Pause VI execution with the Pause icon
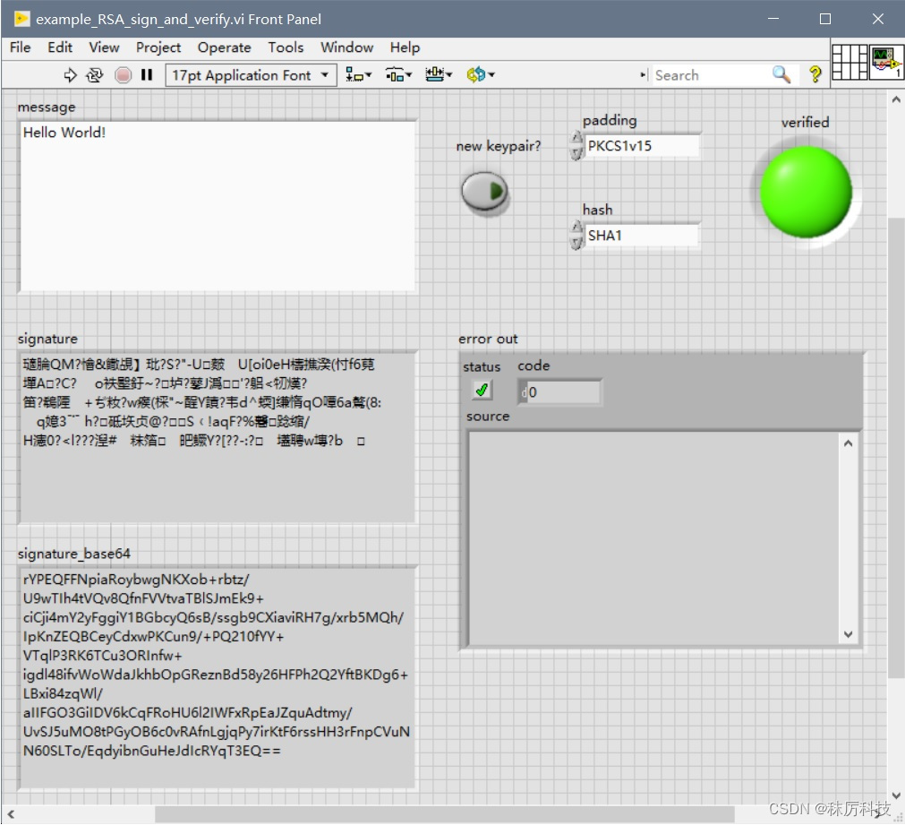This screenshot has height=825, width=905. pos(147,75)
